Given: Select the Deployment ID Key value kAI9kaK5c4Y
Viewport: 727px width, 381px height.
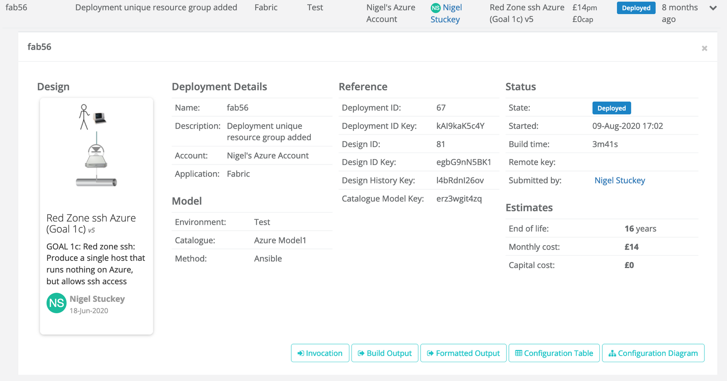Looking at the screenshot, I should pos(460,126).
